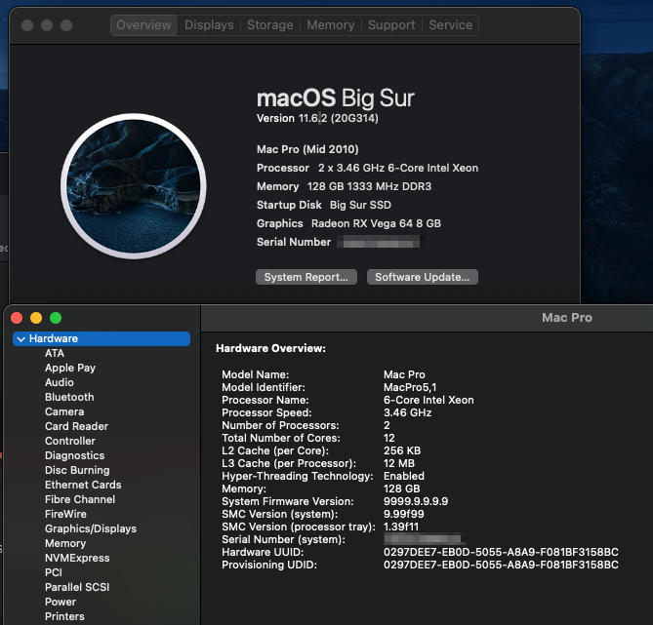This screenshot has height=625, width=653.
Task: Choose Apple Pay in the sidebar
Action: 70,368
